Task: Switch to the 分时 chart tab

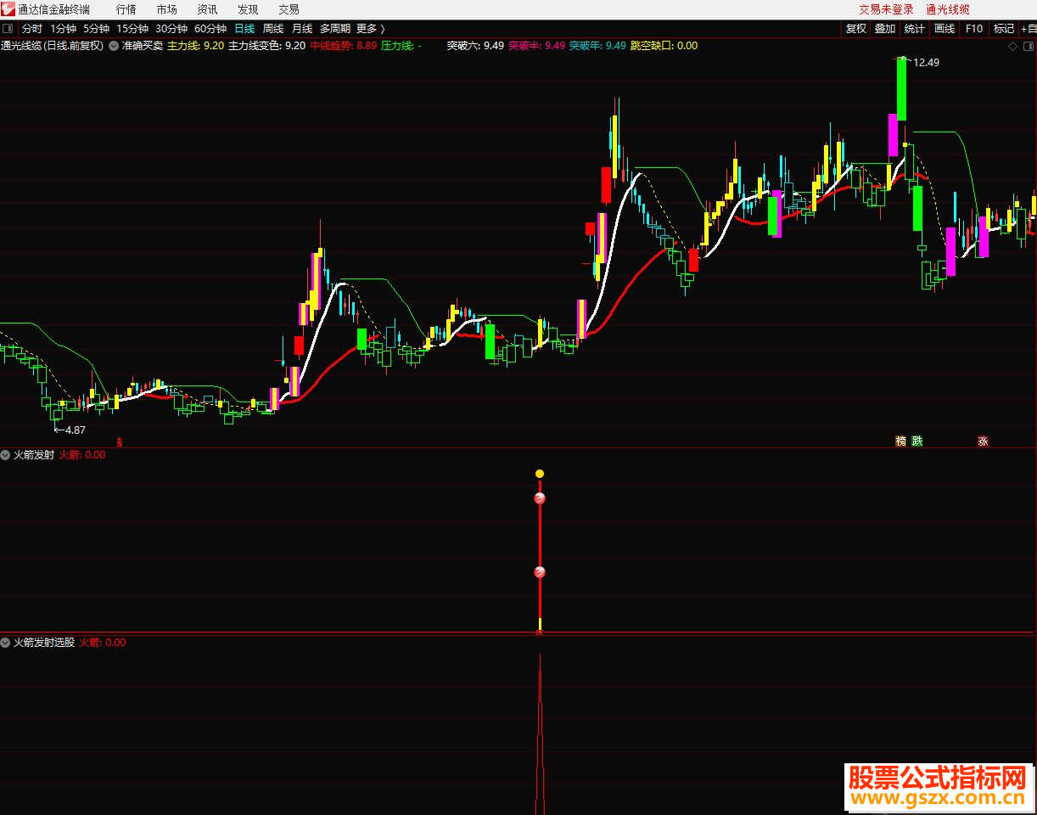Action: click(x=31, y=29)
